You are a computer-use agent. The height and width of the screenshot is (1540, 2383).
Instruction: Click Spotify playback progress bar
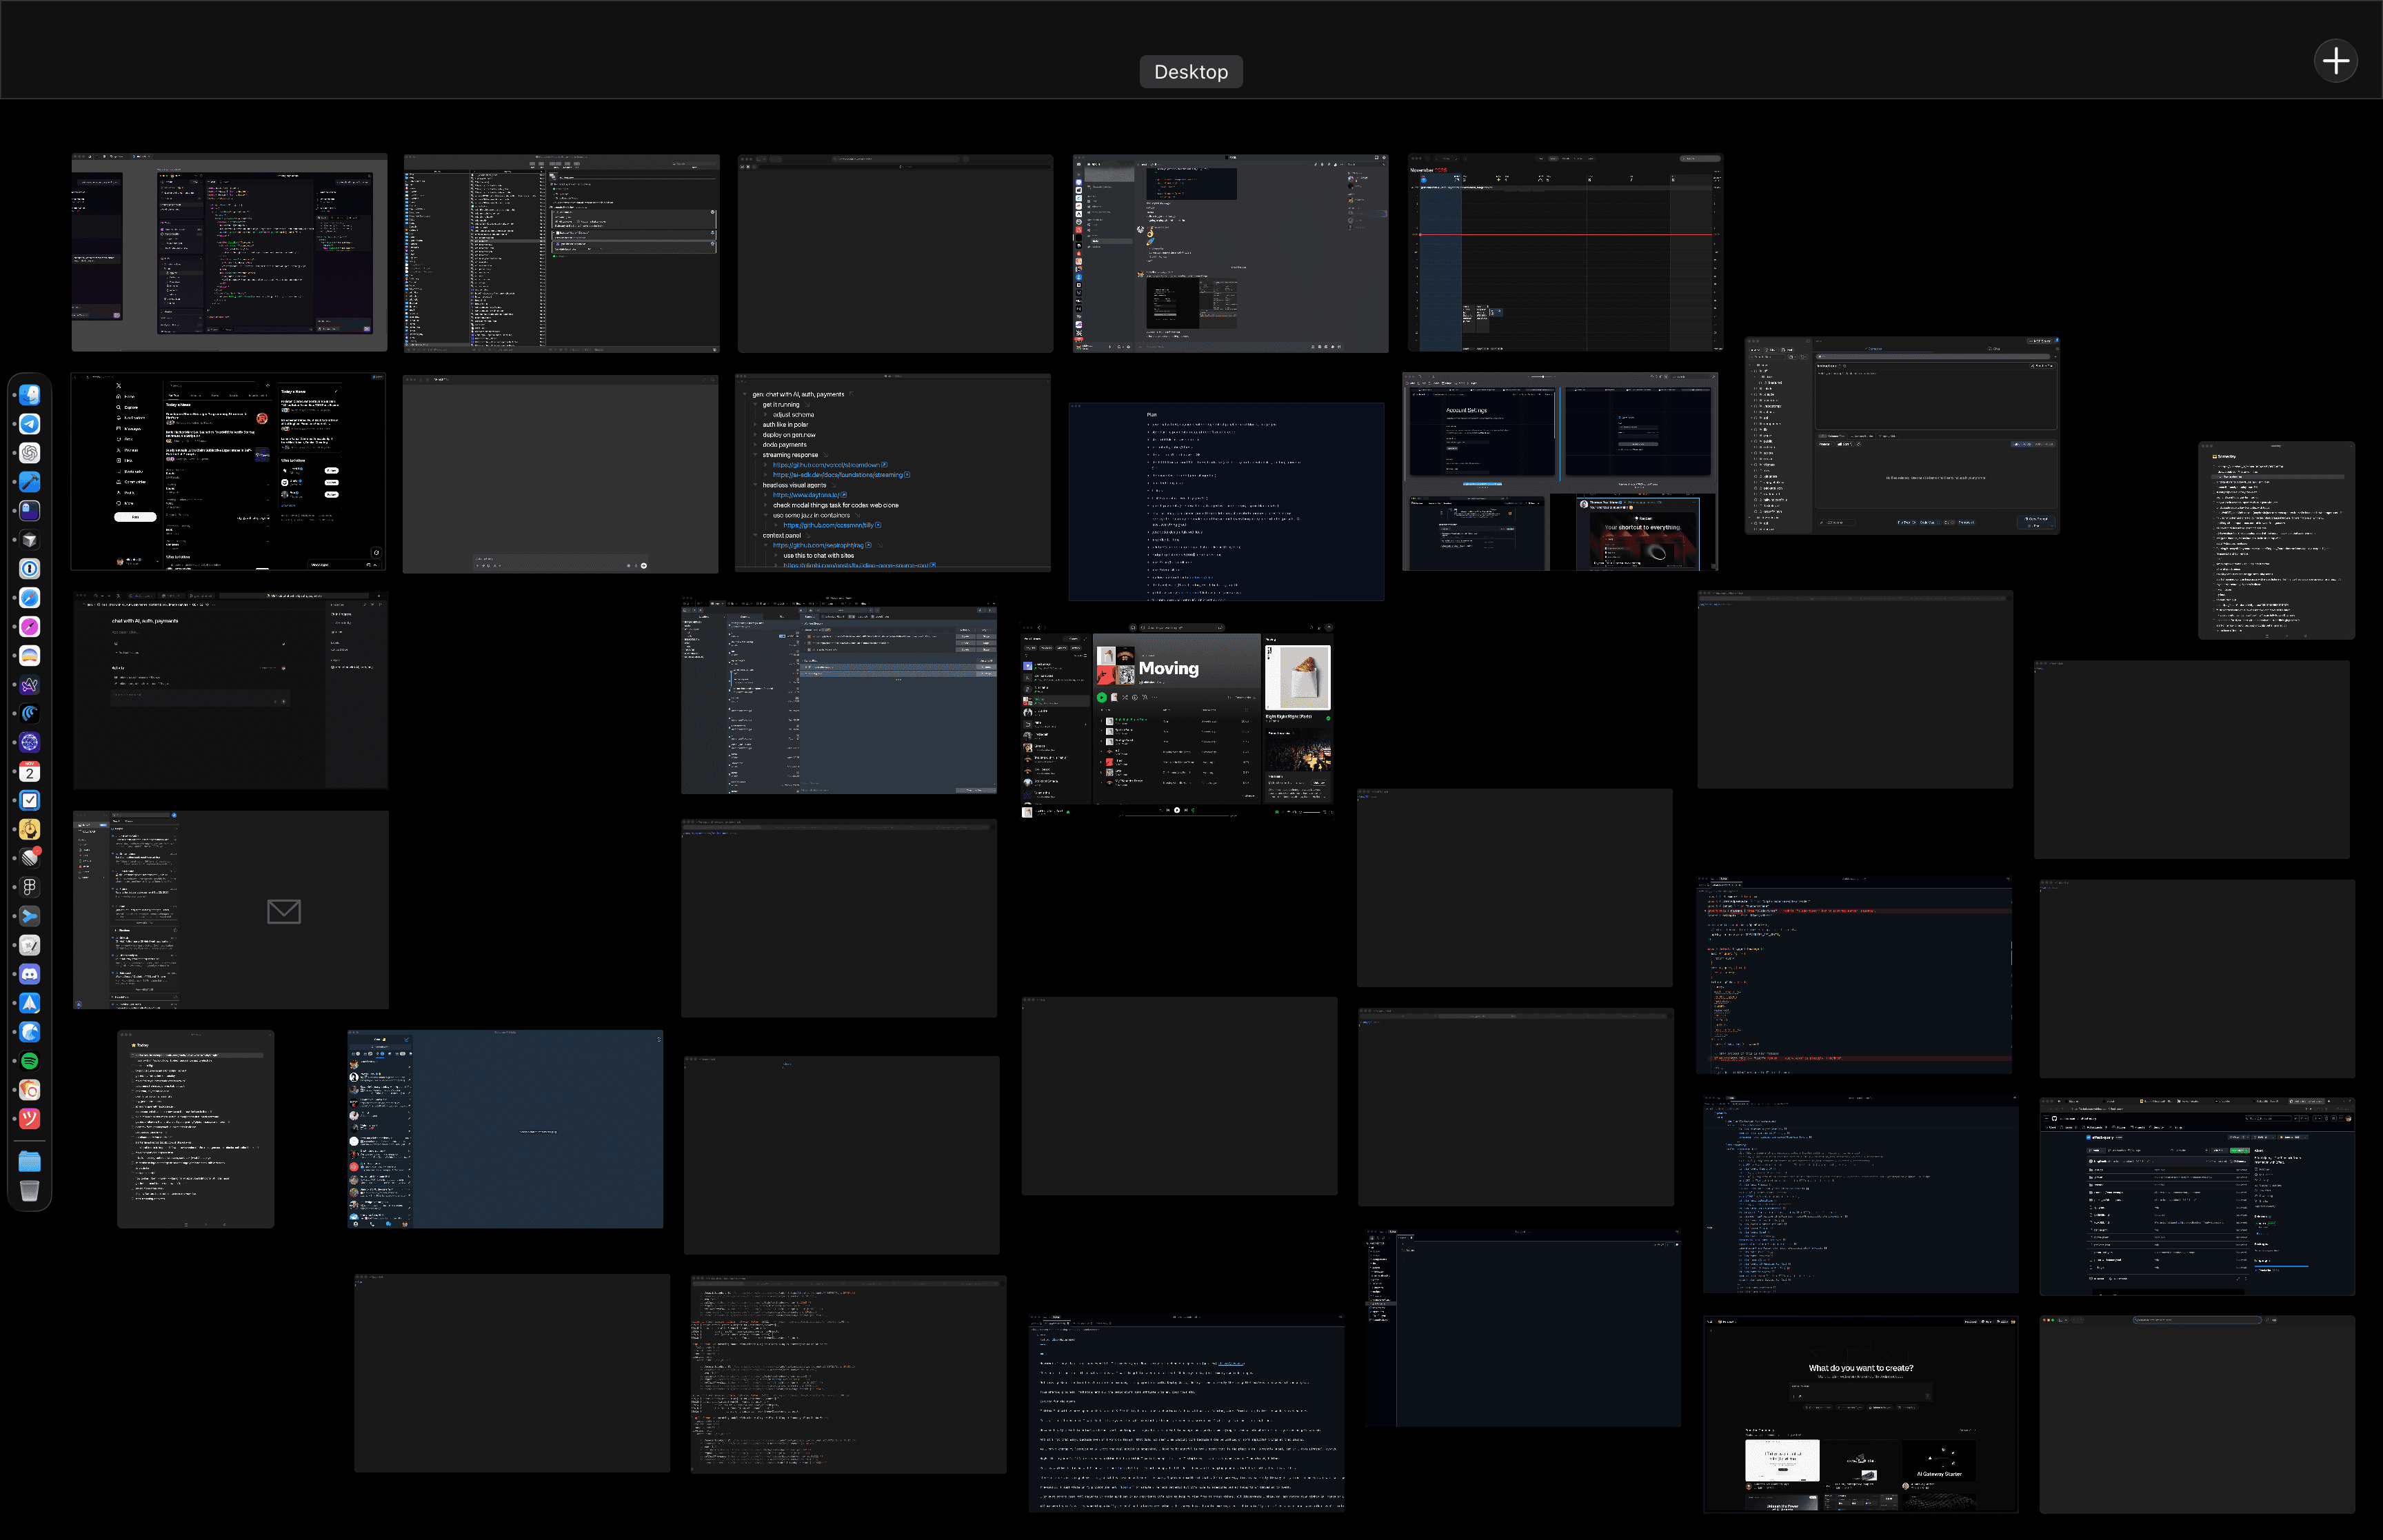click(x=1177, y=816)
